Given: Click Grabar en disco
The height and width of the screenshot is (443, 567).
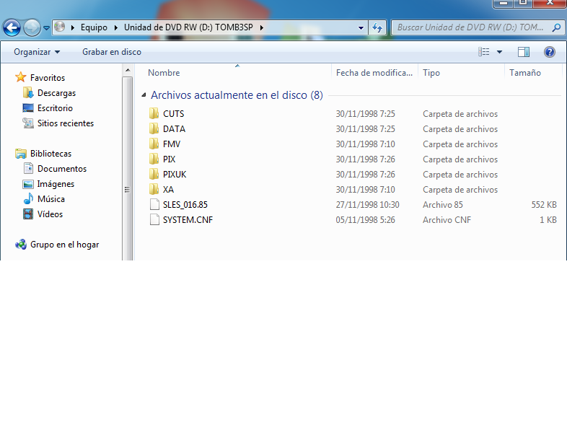Looking at the screenshot, I should click(x=112, y=52).
